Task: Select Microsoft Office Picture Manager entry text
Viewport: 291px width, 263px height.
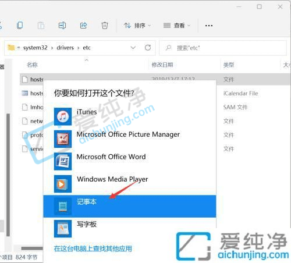Action: [x=128, y=134]
